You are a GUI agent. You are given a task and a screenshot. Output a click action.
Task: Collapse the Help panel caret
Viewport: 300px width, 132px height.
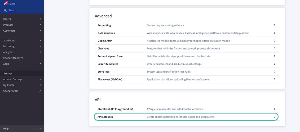point(40,129)
